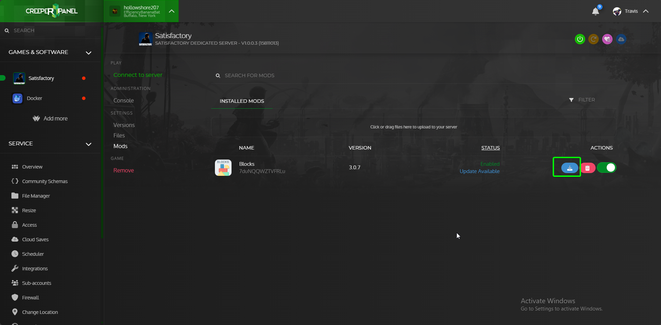This screenshot has height=325, width=661.
Task: Click the blue cloud save icon
Action: (621, 39)
